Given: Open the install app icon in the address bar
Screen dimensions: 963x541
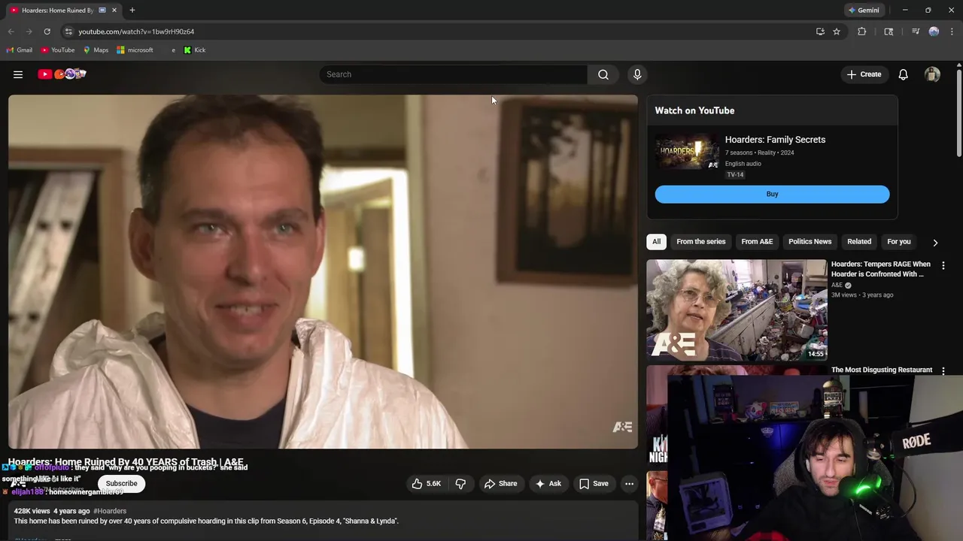Looking at the screenshot, I should [820, 32].
